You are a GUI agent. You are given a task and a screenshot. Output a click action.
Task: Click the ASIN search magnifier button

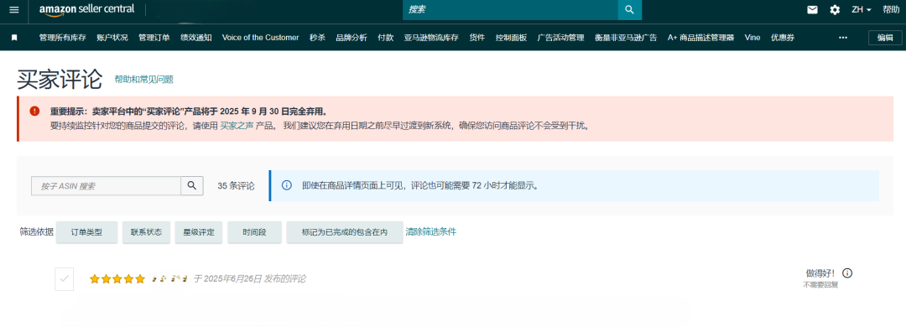click(x=192, y=186)
